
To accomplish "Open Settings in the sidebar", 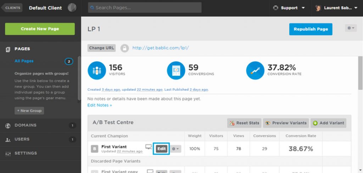I will pyautogui.click(x=26, y=153).
